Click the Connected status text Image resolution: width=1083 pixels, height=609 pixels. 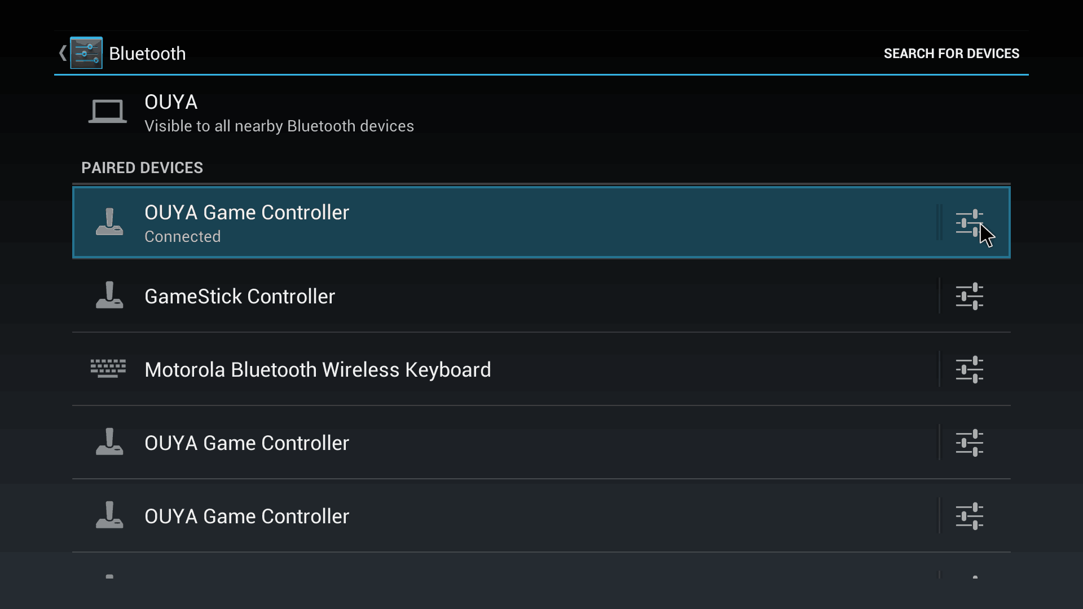point(182,237)
